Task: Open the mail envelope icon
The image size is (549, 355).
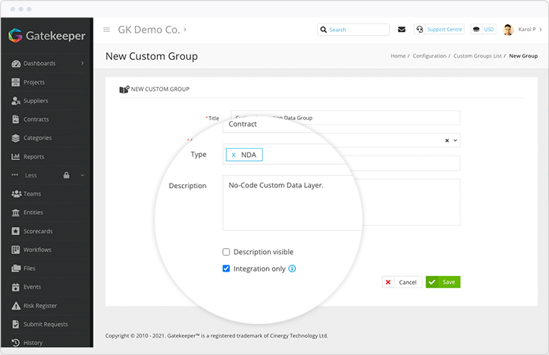Action: [x=402, y=30]
